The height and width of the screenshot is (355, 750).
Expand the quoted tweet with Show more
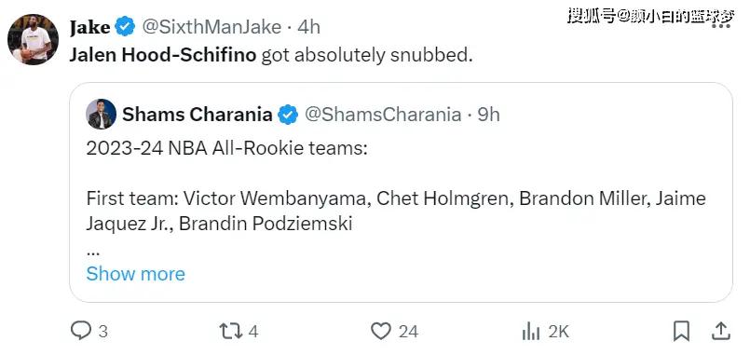pyautogui.click(x=135, y=274)
